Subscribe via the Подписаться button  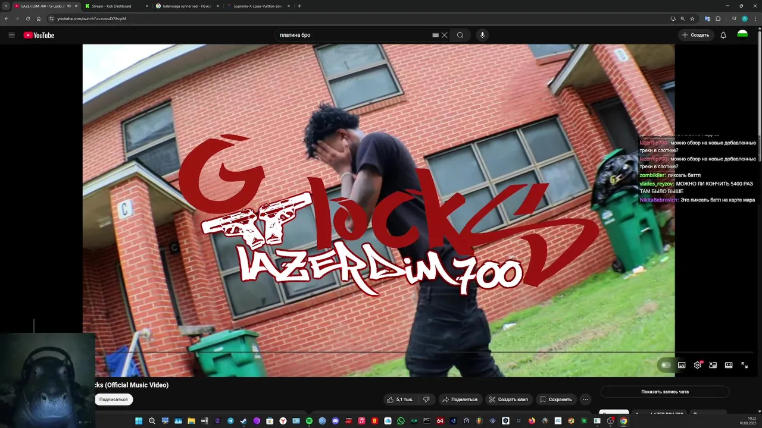click(113, 399)
